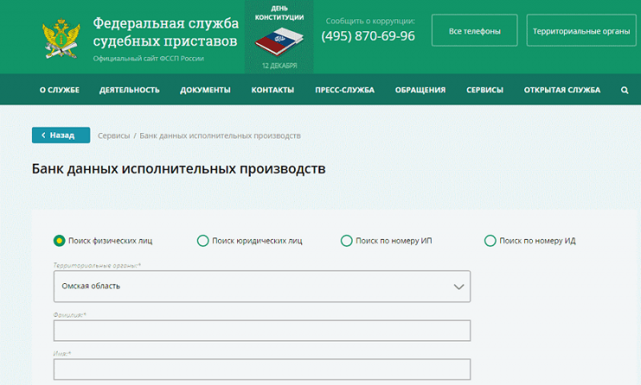Click the Федеральная служба судебных приставов title

[x=166, y=32]
